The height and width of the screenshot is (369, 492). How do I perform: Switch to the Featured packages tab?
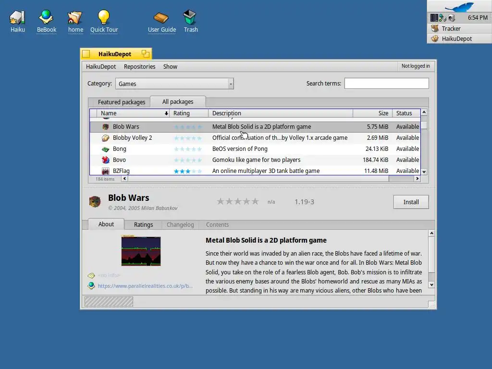click(122, 102)
